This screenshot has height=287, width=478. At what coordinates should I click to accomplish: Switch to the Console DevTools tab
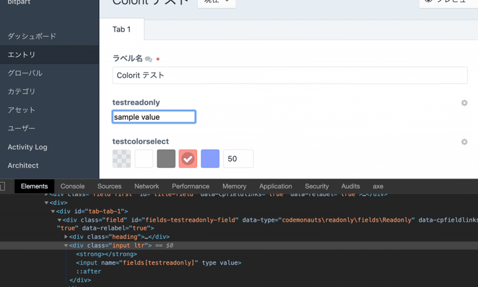[72, 186]
